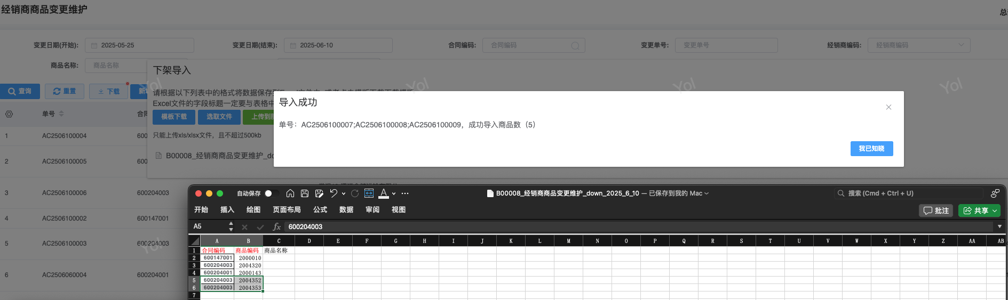This screenshot has width=1008, height=300.
Task: Click the save icon in Excel toolbar
Action: tap(305, 193)
